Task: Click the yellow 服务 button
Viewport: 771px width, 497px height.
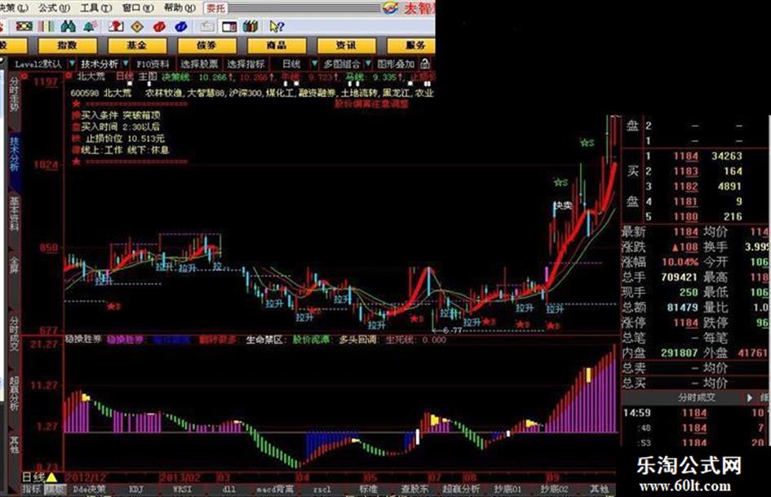Action: point(412,45)
